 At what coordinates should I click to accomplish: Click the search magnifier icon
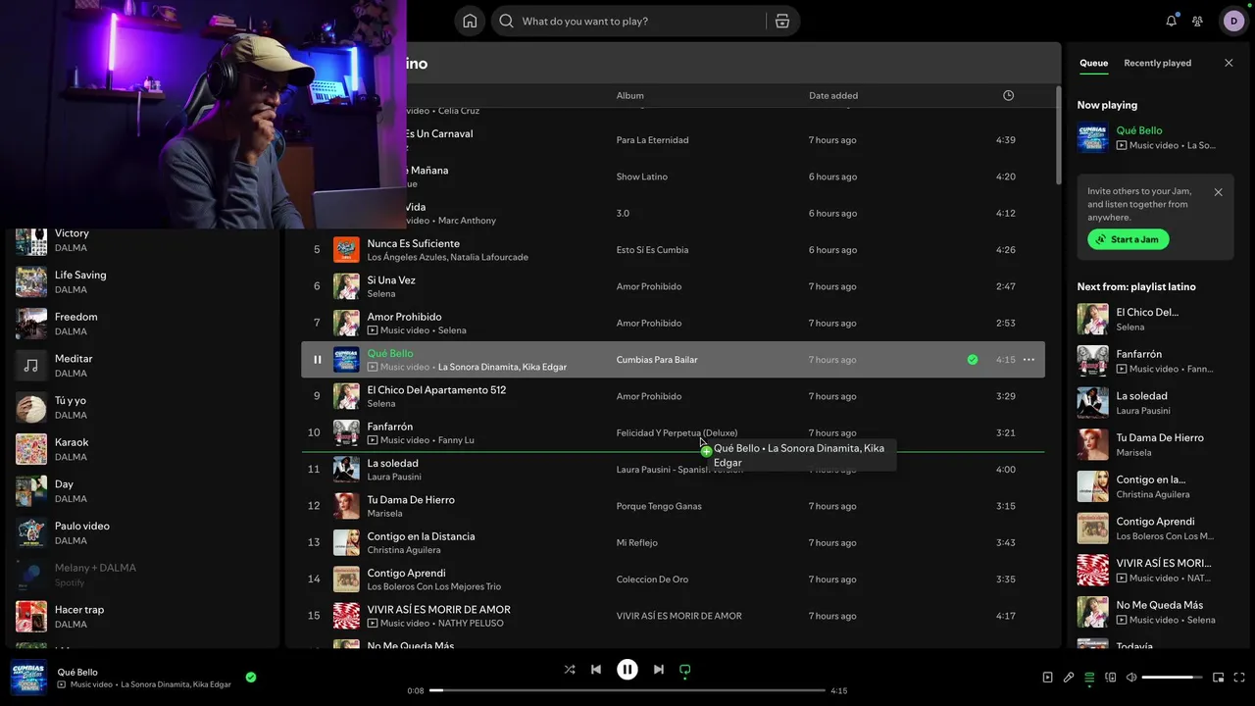click(x=506, y=21)
